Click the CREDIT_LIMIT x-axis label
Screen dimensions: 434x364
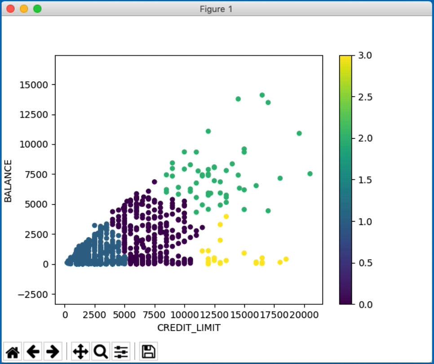coord(189,328)
